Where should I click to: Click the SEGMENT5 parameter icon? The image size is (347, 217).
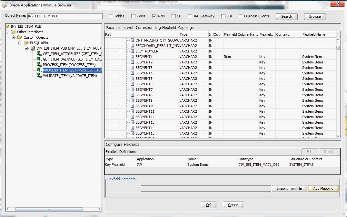tap(132, 79)
